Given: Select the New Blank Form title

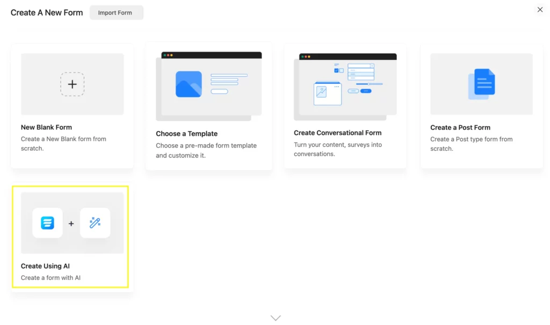Looking at the screenshot, I should point(46,127).
